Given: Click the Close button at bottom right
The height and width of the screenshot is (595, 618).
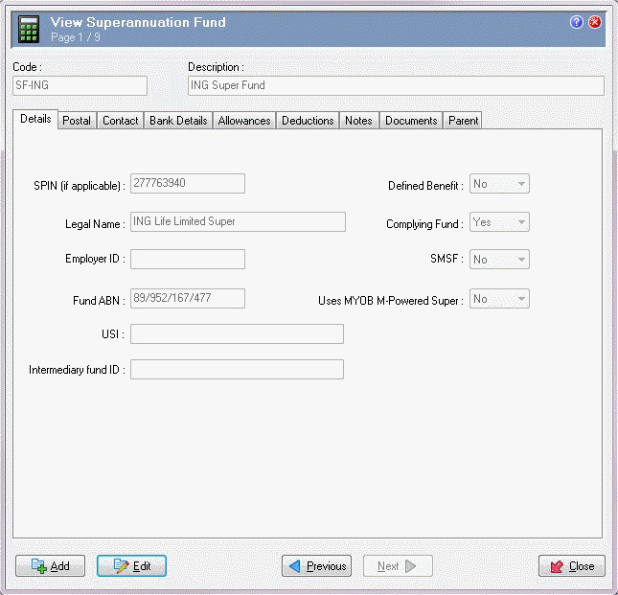Looking at the screenshot, I should click(572, 566).
